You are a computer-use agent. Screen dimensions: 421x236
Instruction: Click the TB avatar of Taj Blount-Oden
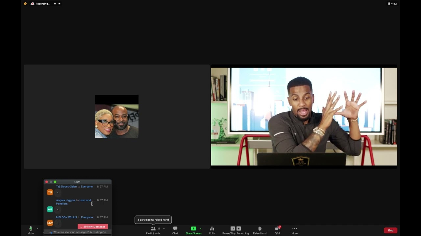[x=50, y=192]
